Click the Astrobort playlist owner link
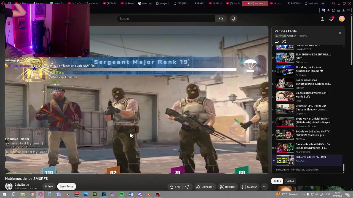This screenshot has height=198, width=353. (291, 36)
